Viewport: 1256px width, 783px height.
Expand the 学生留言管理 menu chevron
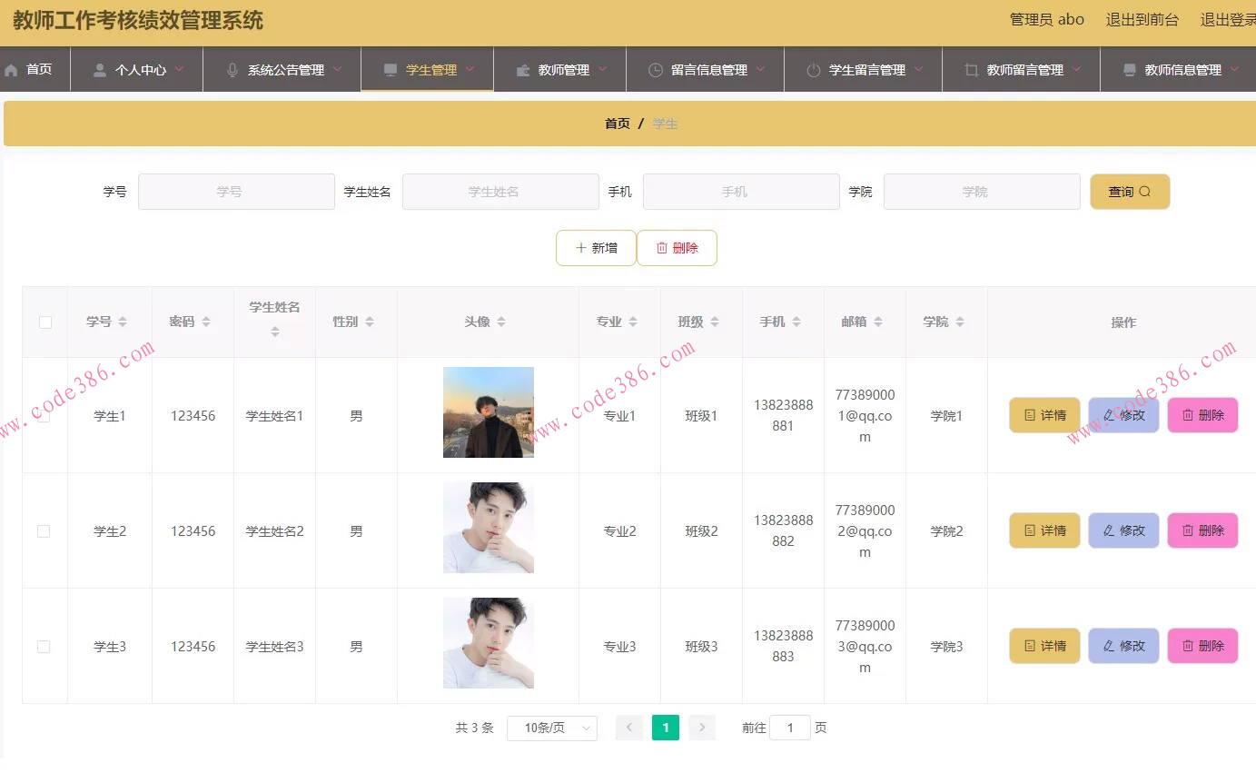point(918,69)
